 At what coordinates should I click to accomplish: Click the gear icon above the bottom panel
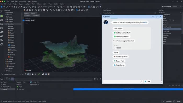coord(95,79)
